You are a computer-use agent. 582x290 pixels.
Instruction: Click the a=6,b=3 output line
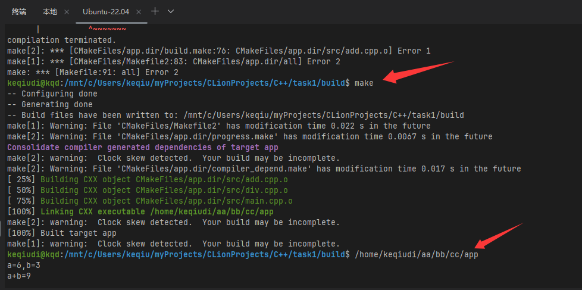pos(24,266)
